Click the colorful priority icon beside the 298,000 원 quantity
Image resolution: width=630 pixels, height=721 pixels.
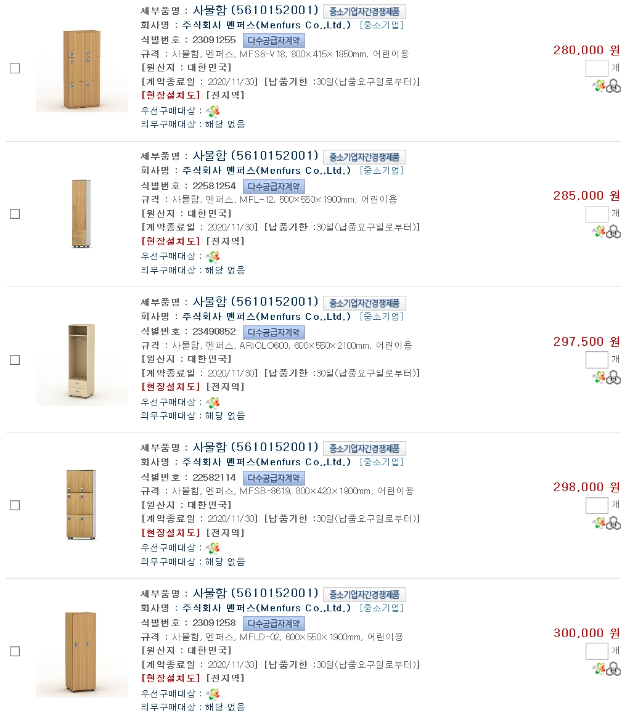point(599,523)
